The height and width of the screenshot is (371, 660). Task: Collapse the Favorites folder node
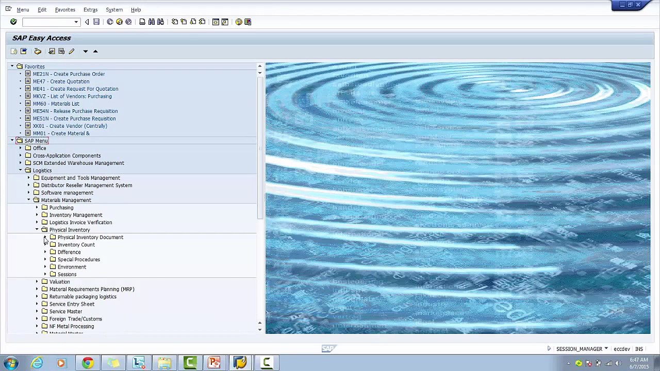coord(12,66)
